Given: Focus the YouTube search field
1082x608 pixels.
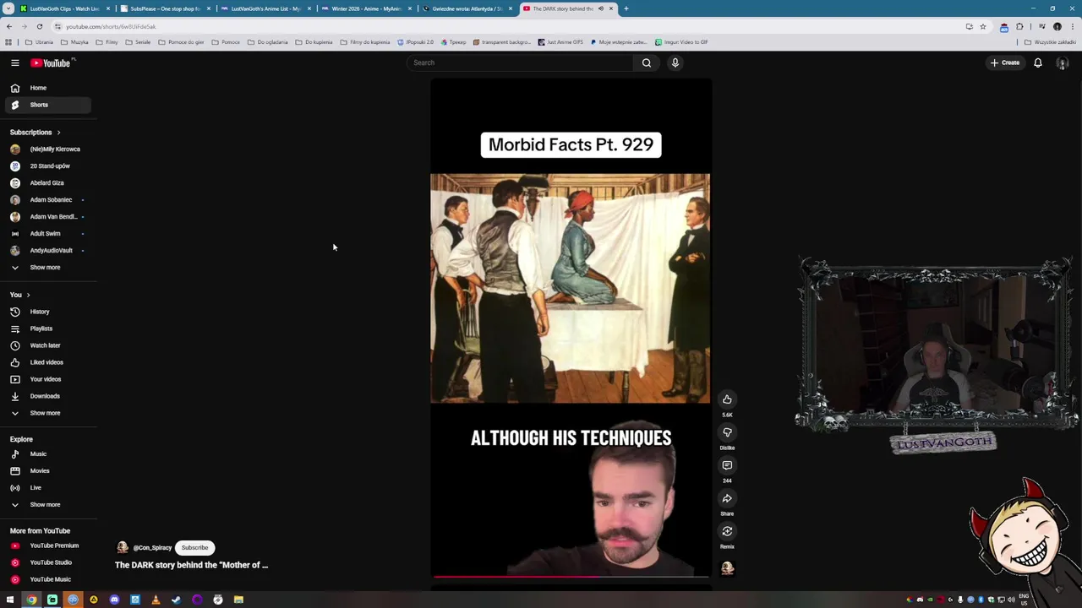Looking at the screenshot, I should coord(520,62).
